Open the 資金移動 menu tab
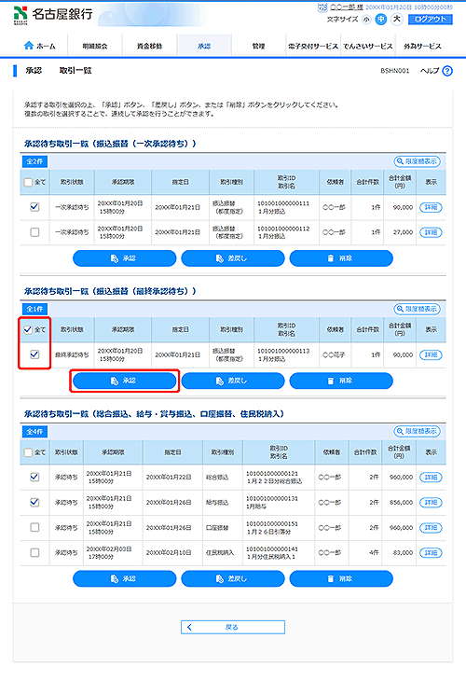The image size is (466, 680). pyautogui.click(x=149, y=46)
